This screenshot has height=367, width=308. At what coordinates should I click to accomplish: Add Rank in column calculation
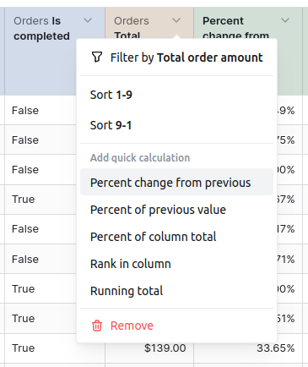[x=176, y=264]
